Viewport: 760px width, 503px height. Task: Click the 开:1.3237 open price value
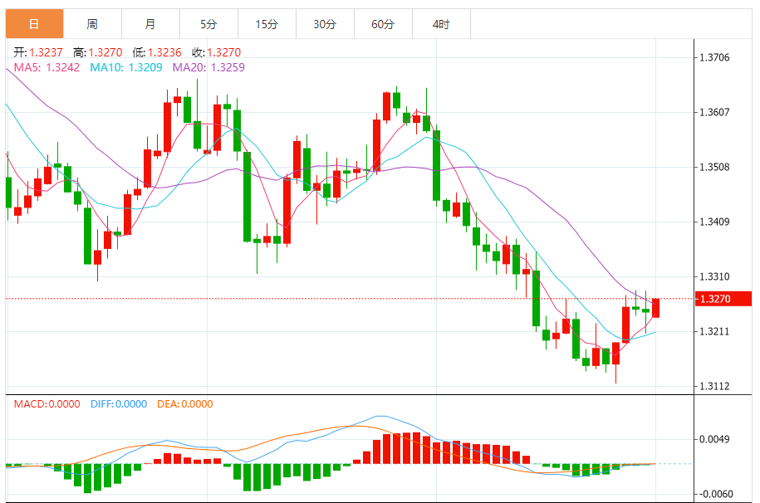pyautogui.click(x=38, y=52)
